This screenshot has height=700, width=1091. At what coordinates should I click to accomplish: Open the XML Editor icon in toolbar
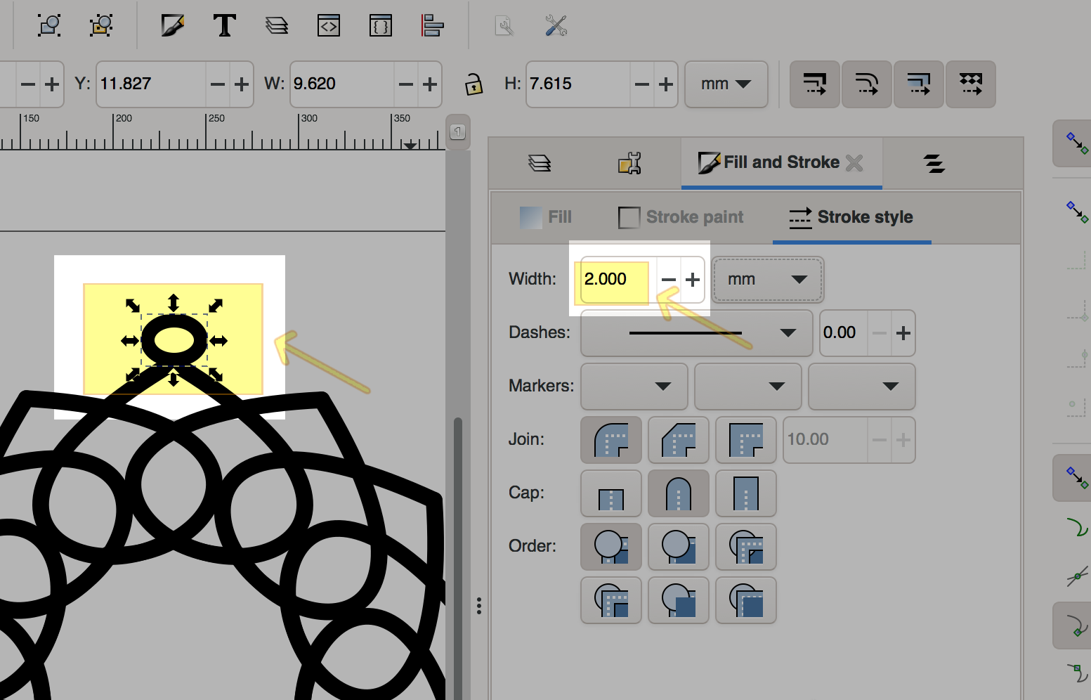tap(329, 26)
